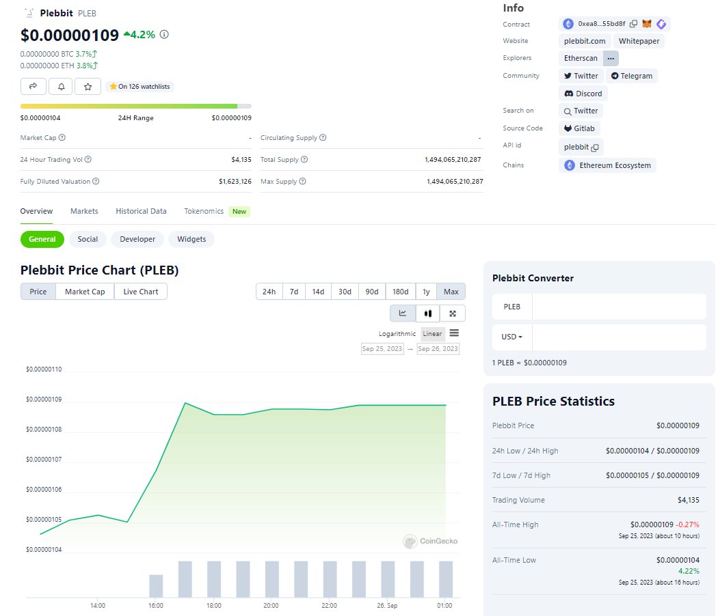This screenshot has height=616, width=718.
Task: Click info icon next to 4.2% change
Action: tap(164, 34)
